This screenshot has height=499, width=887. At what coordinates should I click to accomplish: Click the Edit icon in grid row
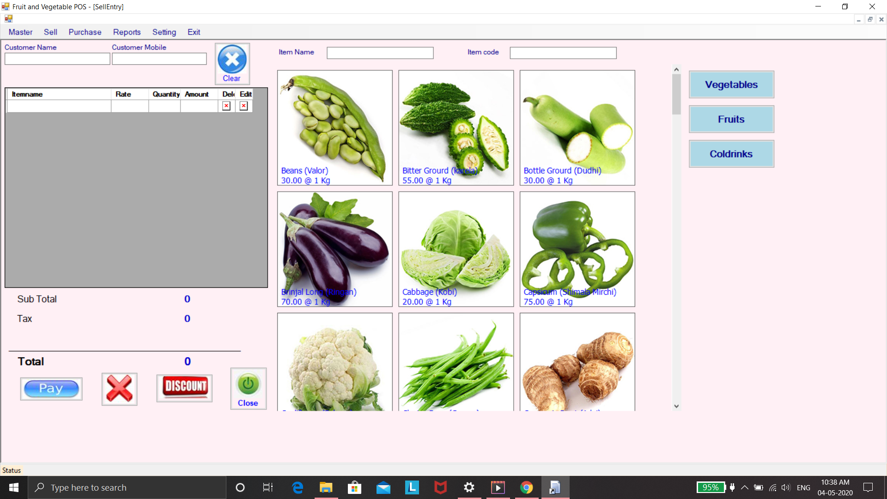pyautogui.click(x=244, y=106)
